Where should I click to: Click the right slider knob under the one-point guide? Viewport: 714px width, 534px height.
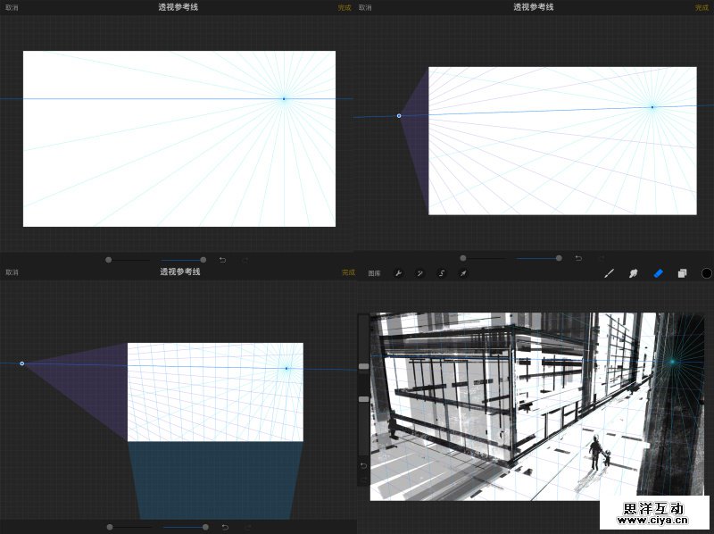[x=203, y=260]
